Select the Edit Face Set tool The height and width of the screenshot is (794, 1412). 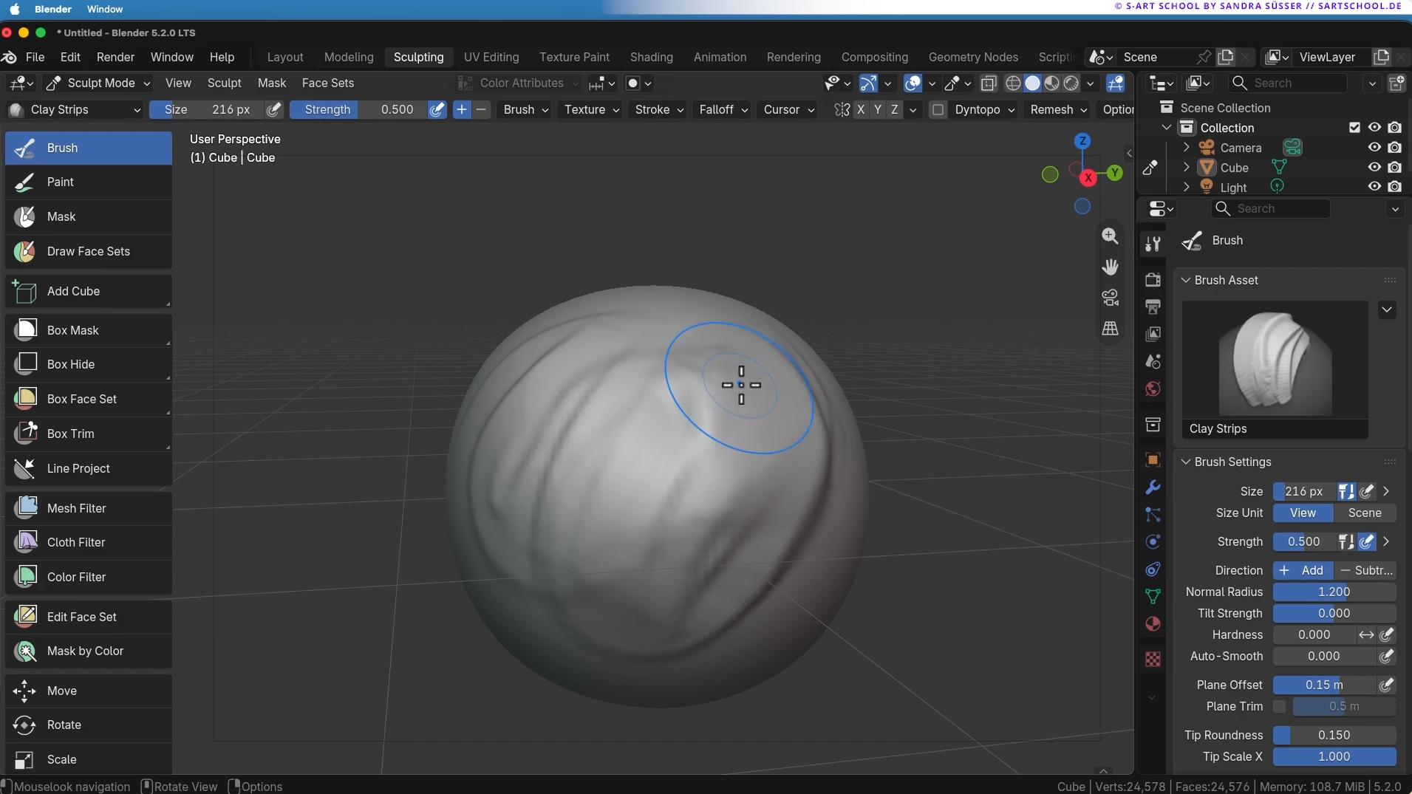pyautogui.click(x=89, y=617)
